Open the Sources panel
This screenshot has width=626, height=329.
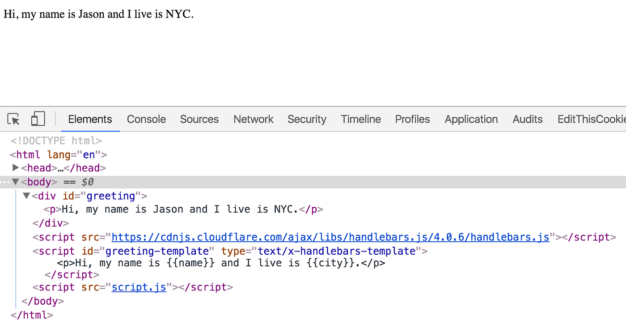(199, 119)
